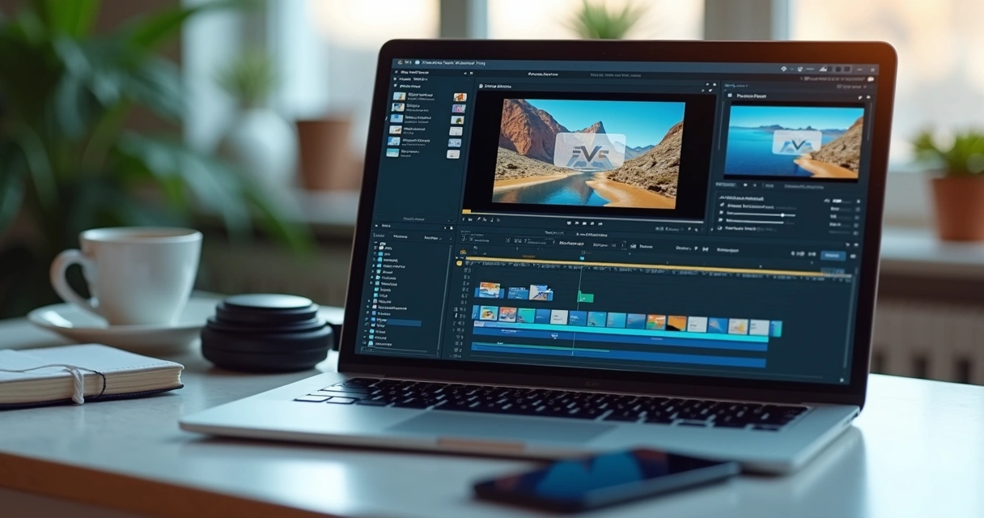Click the white slider handle in right effects panel
The image size is (984, 518).
pos(783,215)
